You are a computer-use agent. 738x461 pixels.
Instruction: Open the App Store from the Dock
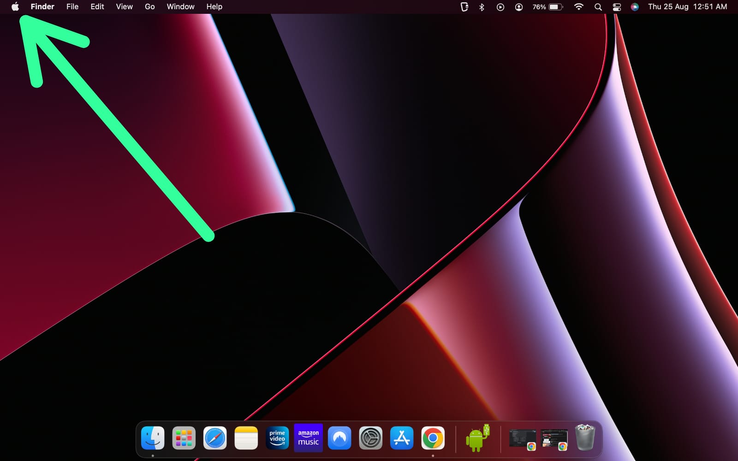(401, 438)
